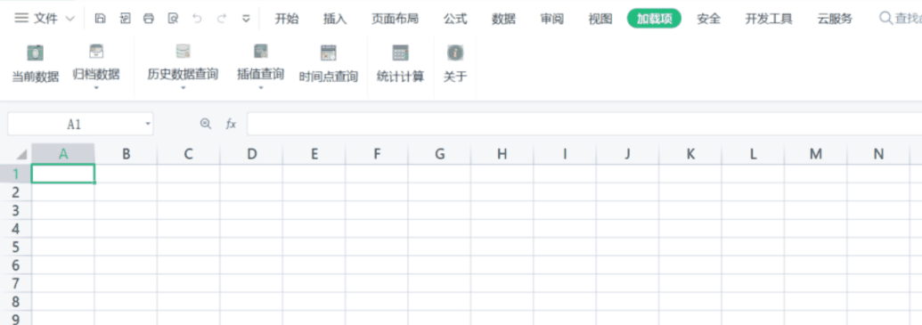Click the redo arrow icon
Image resolution: width=922 pixels, height=325 pixels.
222,18
